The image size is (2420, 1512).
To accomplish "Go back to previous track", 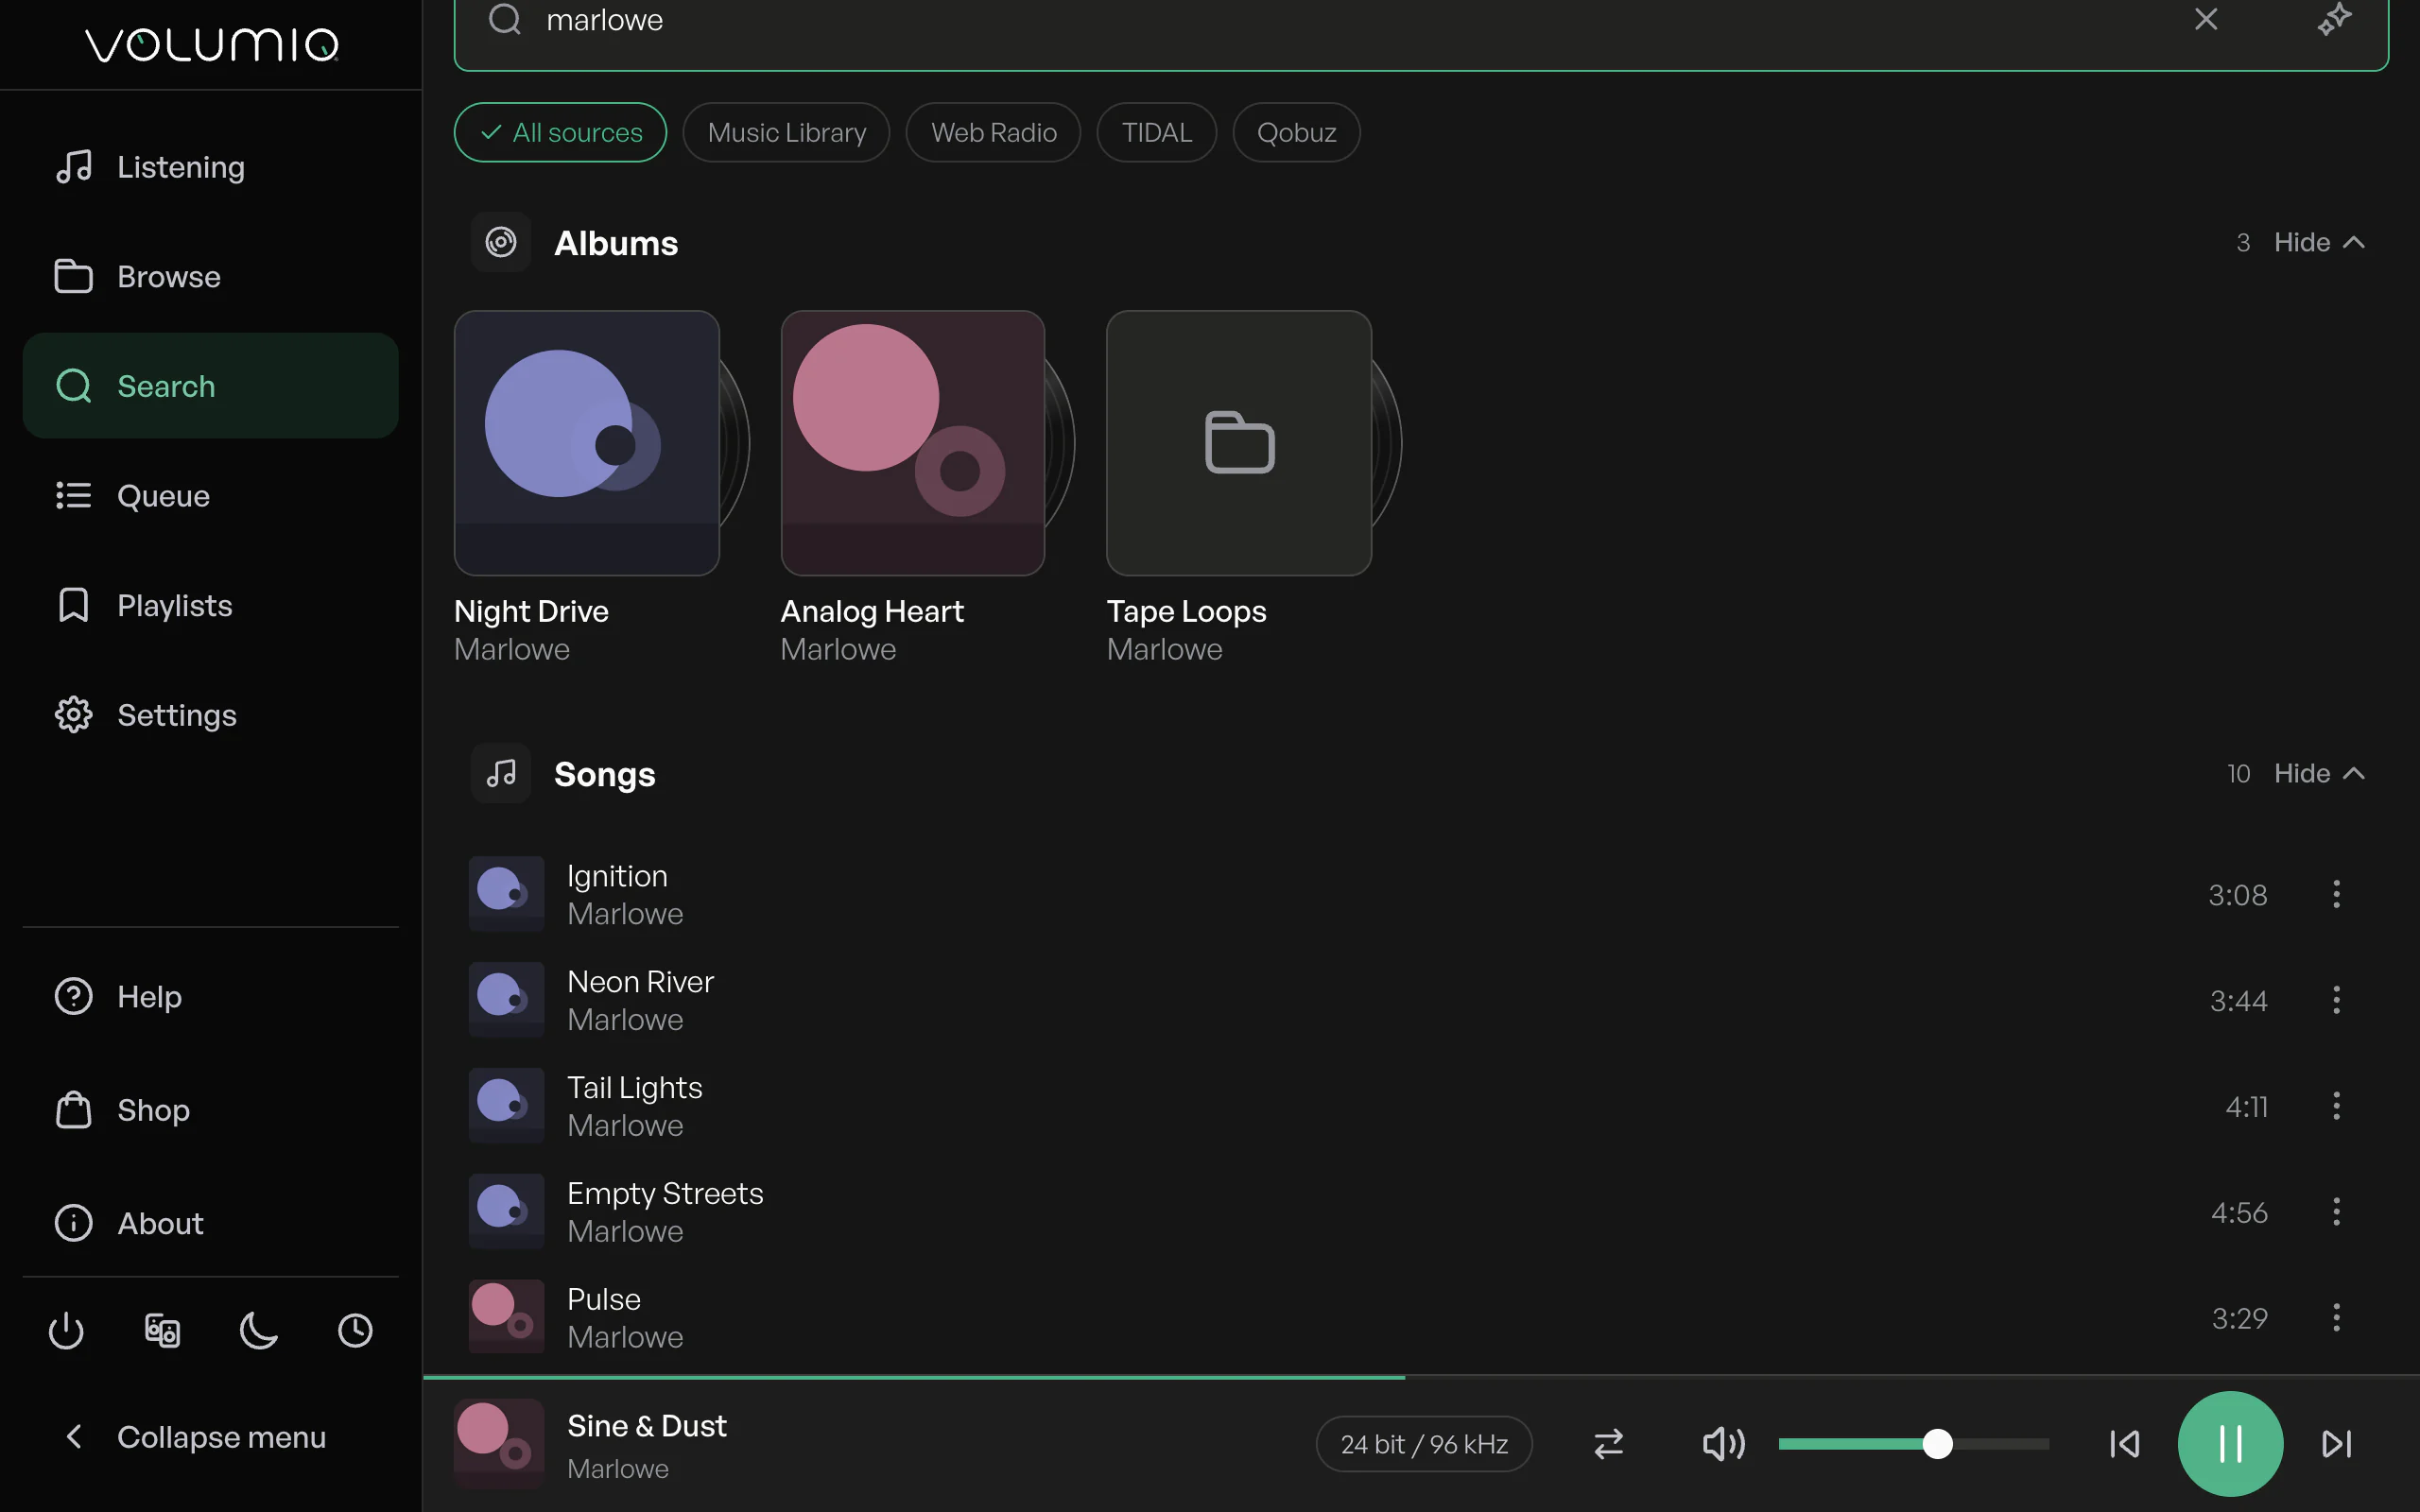I will point(2124,1443).
